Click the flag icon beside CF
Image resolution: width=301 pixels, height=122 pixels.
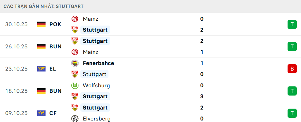[x=41, y=113]
